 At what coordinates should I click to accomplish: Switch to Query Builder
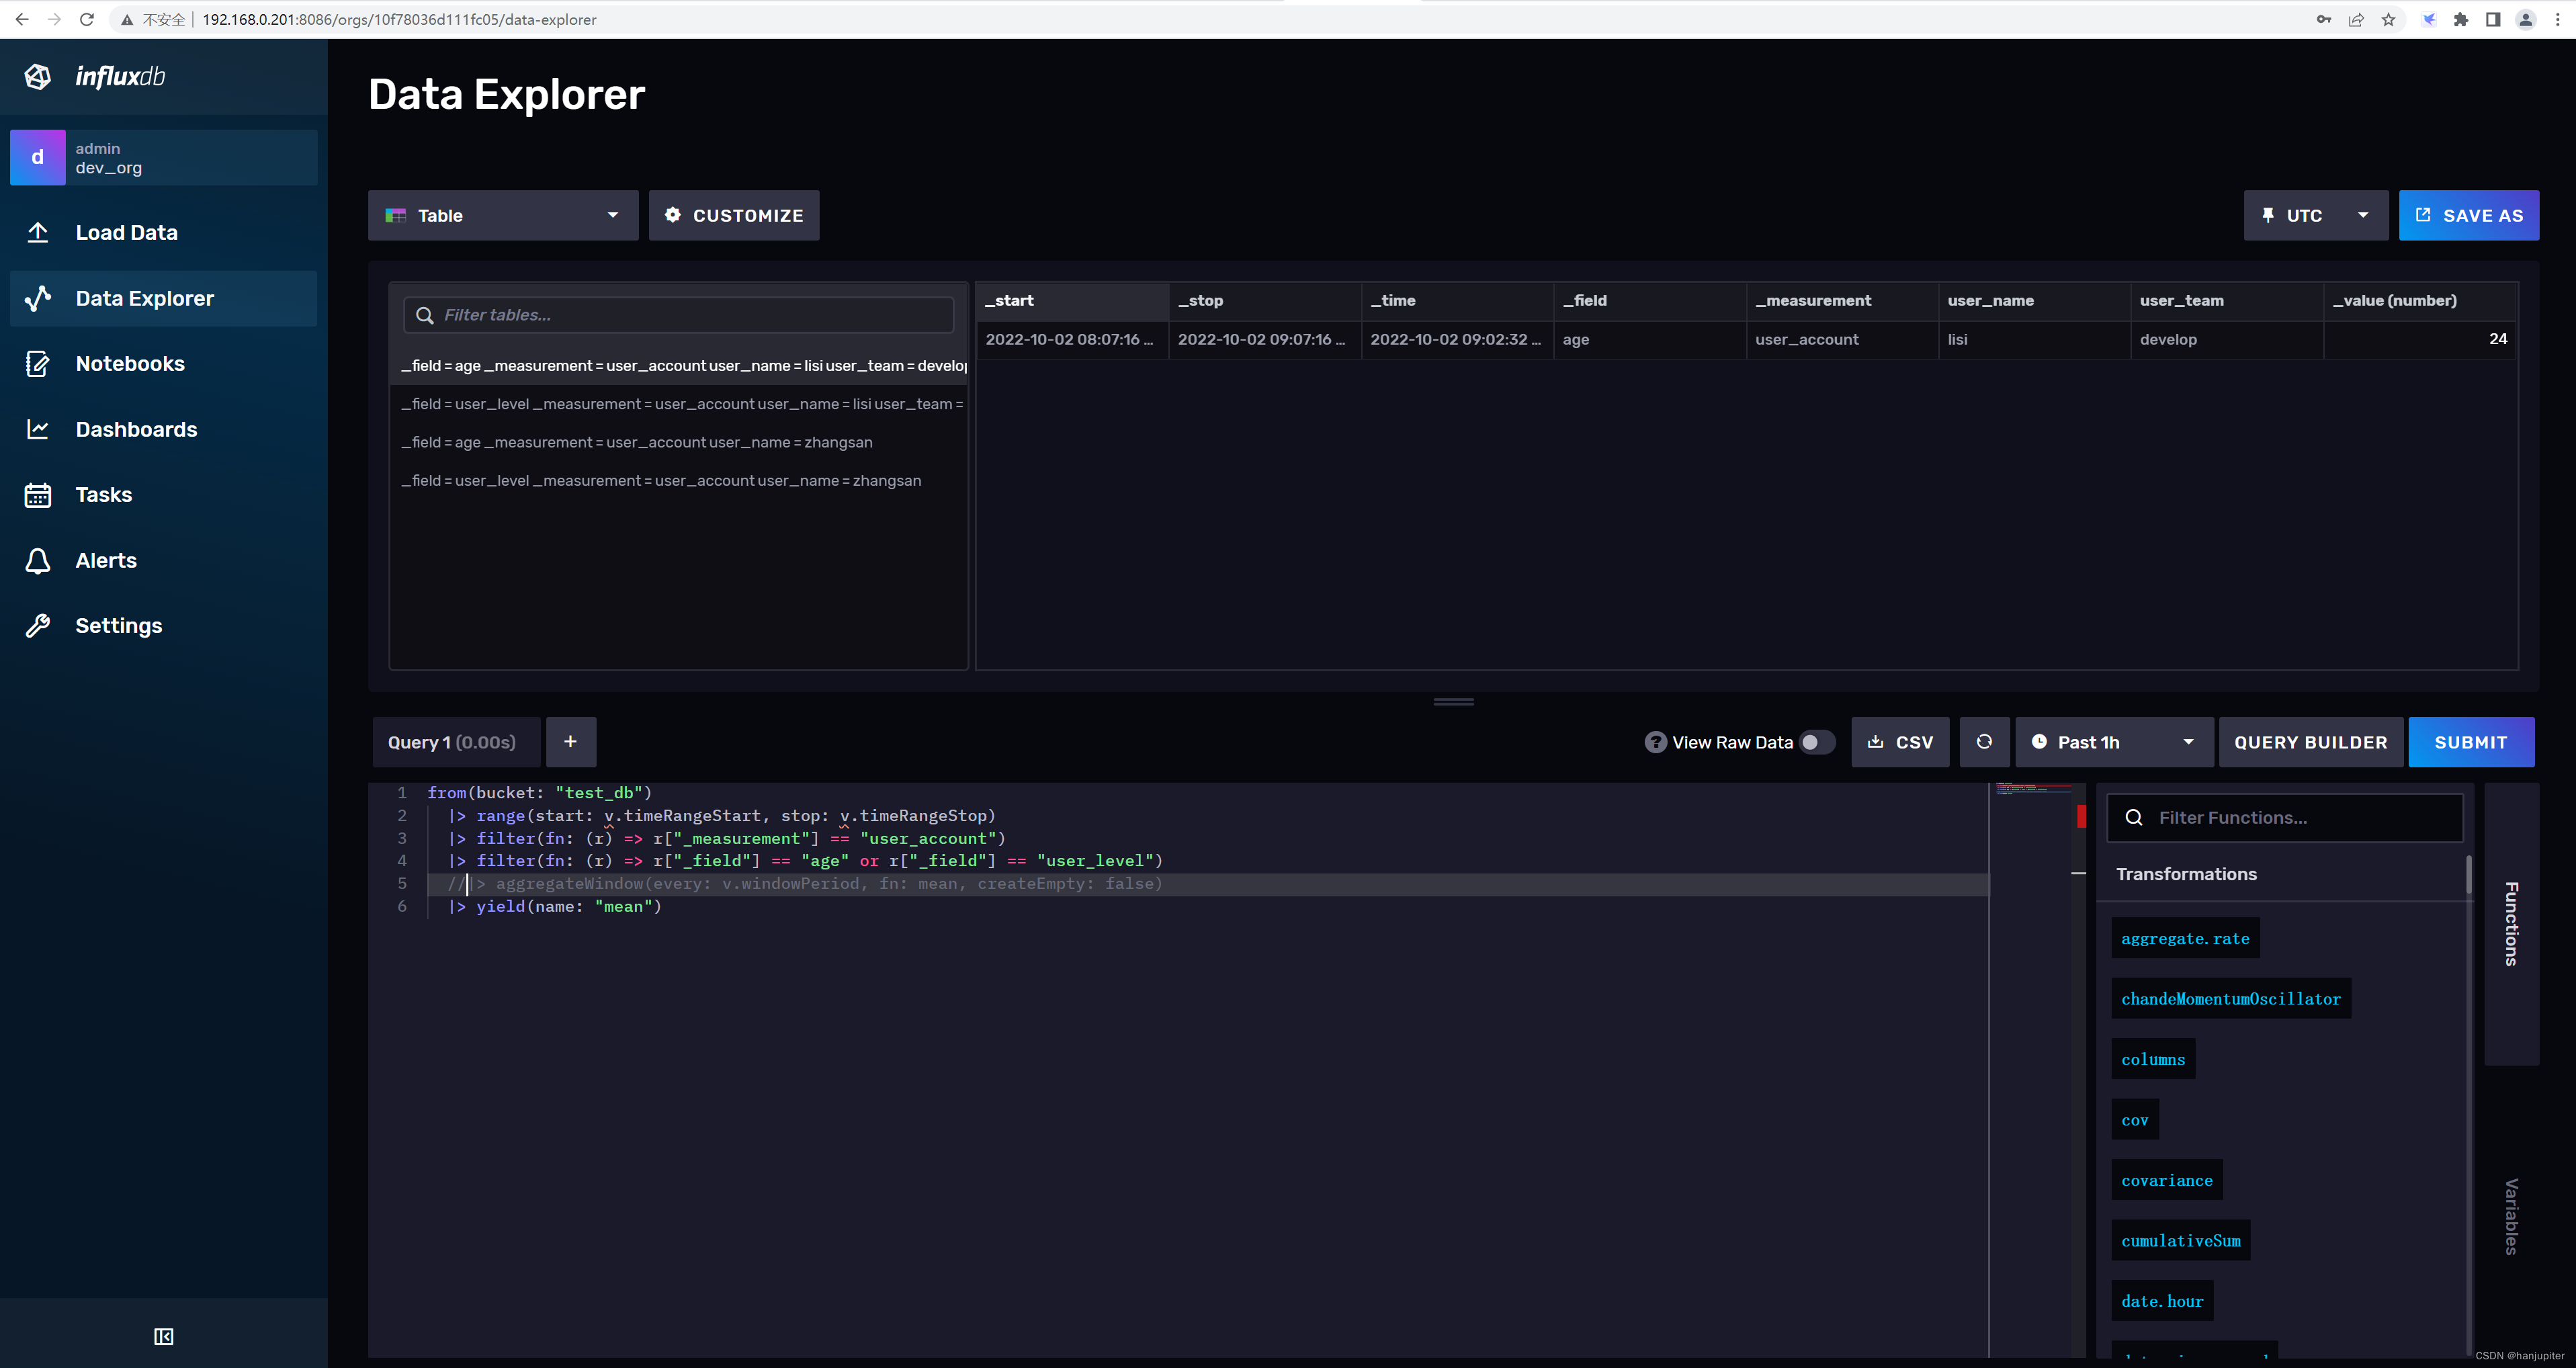point(2310,742)
